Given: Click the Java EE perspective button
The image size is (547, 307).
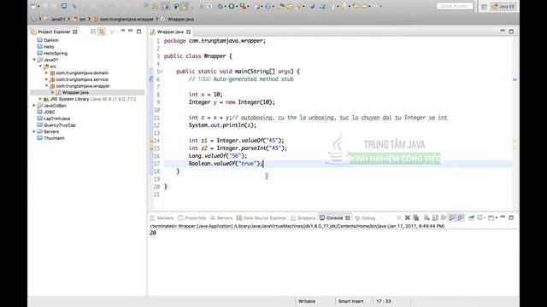Looking at the screenshot, I should (503, 7).
